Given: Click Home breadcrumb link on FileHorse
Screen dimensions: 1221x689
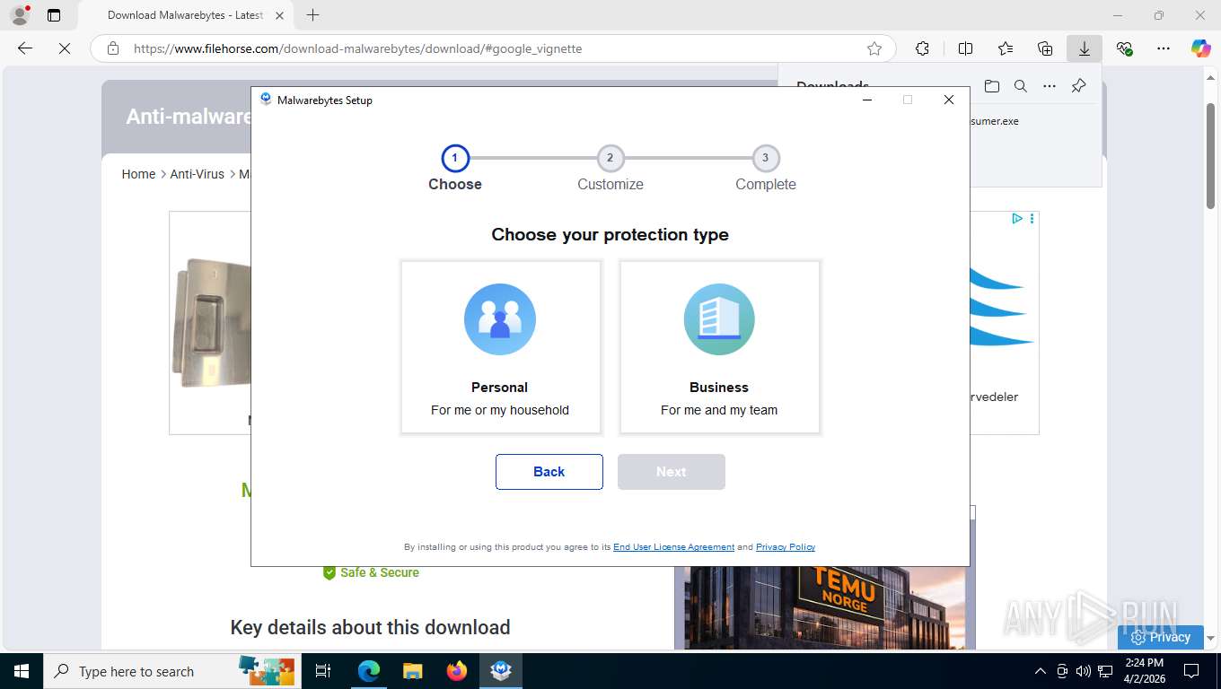Looking at the screenshot, I should [x=138, y=174].
